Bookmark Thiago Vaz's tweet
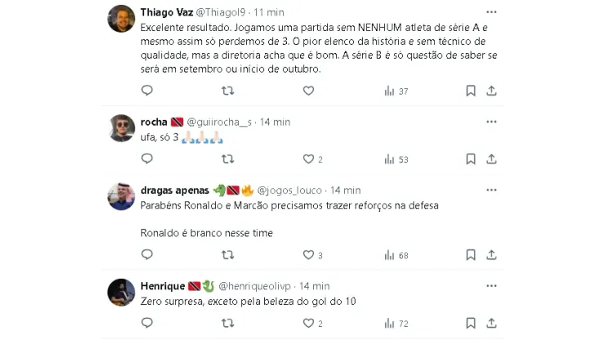The height and width of the screenshot is (340, 605). [x=471, y=91]
